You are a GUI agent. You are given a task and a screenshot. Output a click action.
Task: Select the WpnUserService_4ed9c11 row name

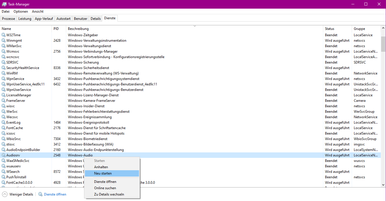pos(25,84)
